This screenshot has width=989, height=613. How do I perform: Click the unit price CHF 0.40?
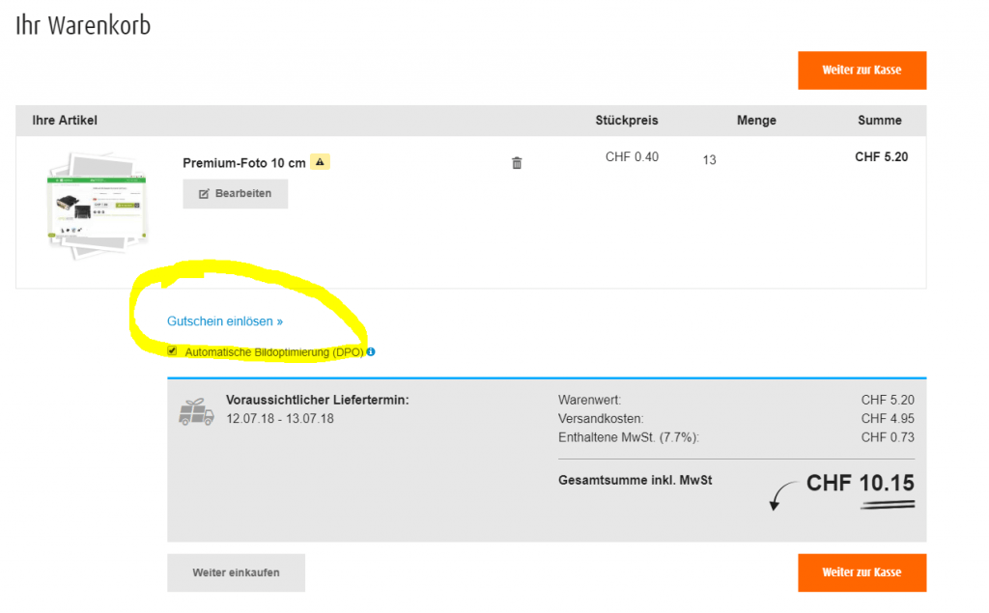(632, 157)
